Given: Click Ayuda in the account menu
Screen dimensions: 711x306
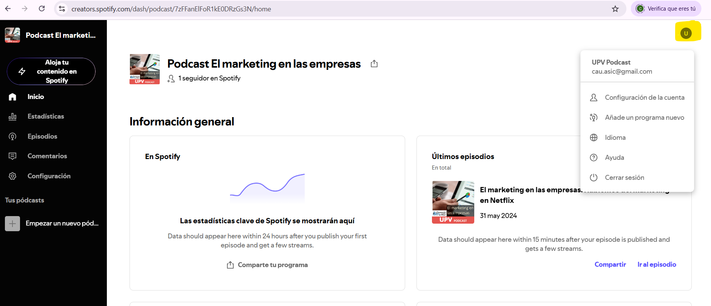Looking at the screenshot, I should pos(614,158).
